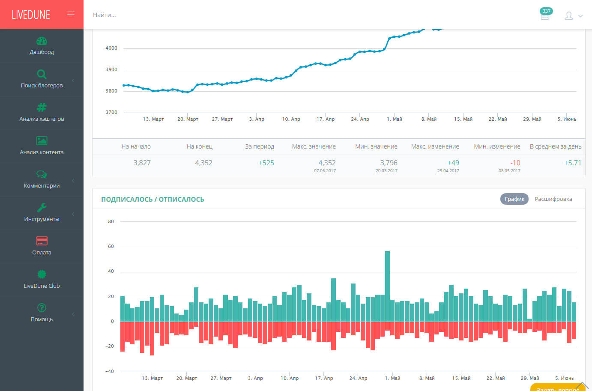Select the content analysis image icon
This screenshot has height=391, width=592.
tap(42, 140)
